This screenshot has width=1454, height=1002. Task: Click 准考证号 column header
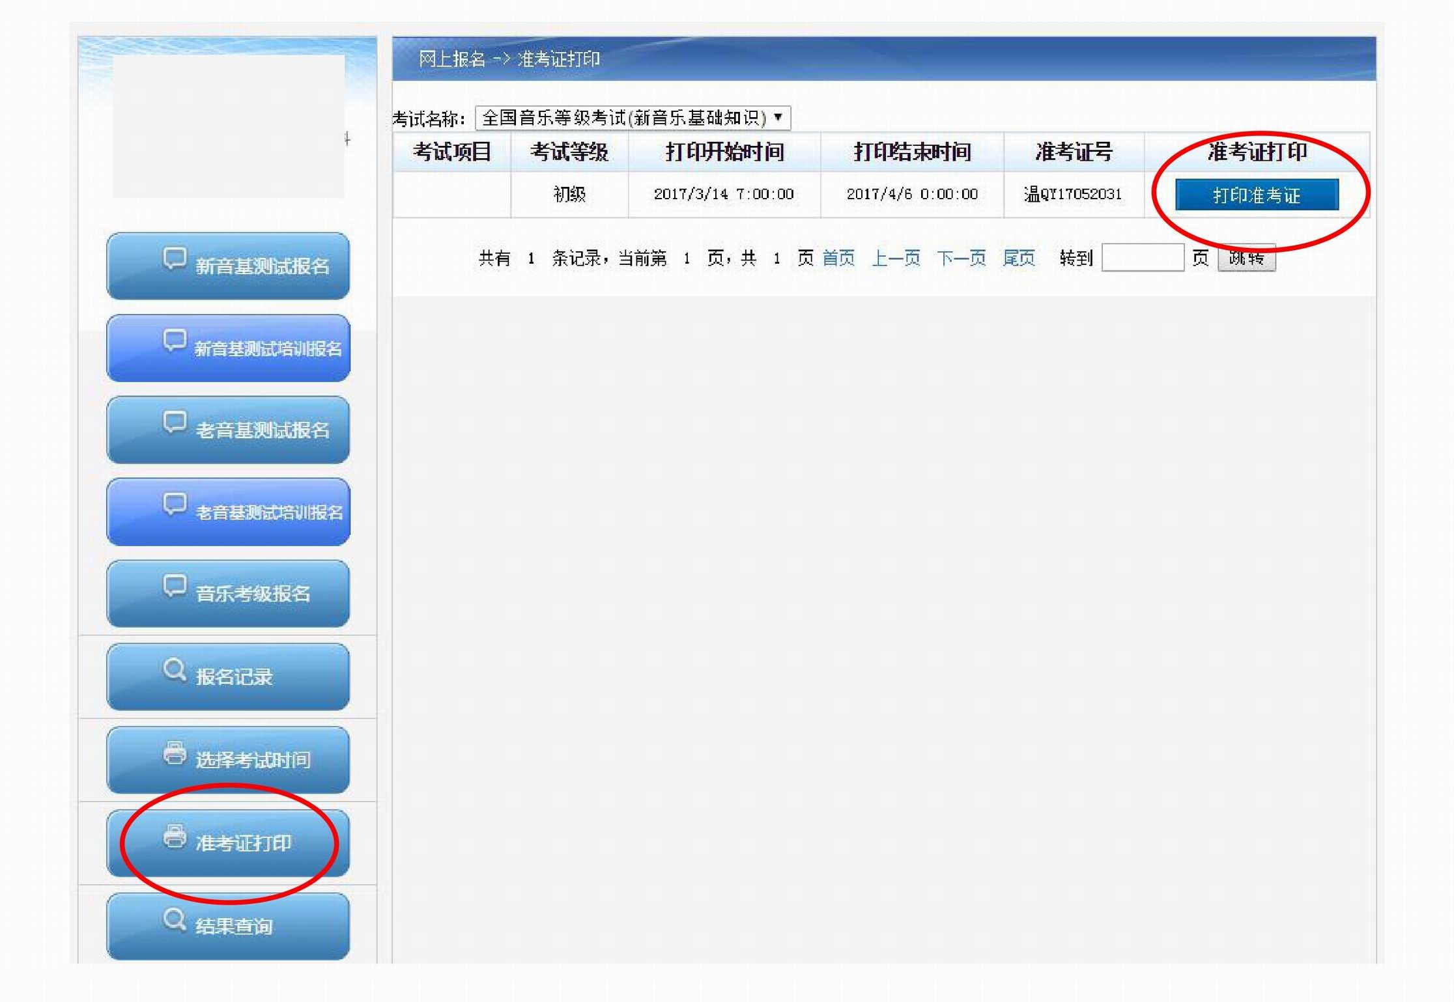click(x=1074, y=152)
